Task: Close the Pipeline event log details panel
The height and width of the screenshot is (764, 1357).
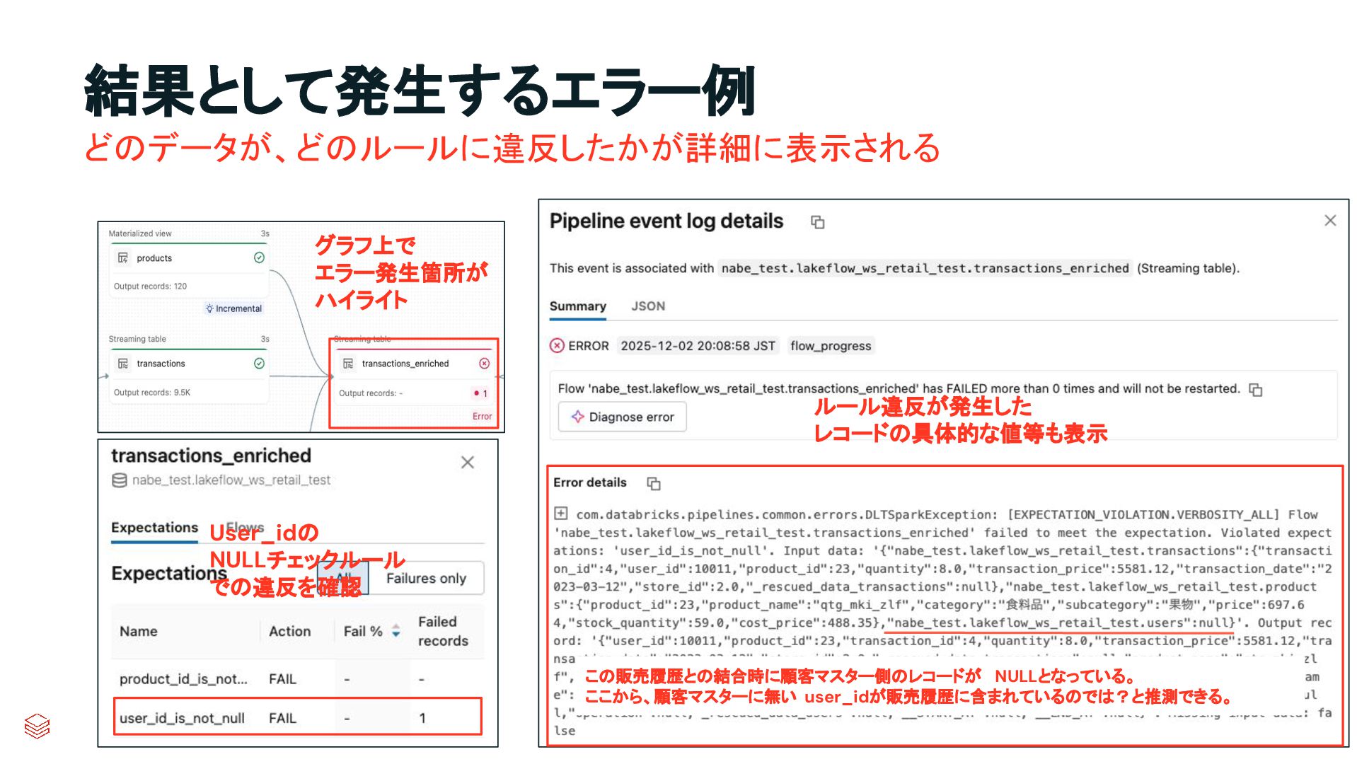Action: click(1329, 221)
